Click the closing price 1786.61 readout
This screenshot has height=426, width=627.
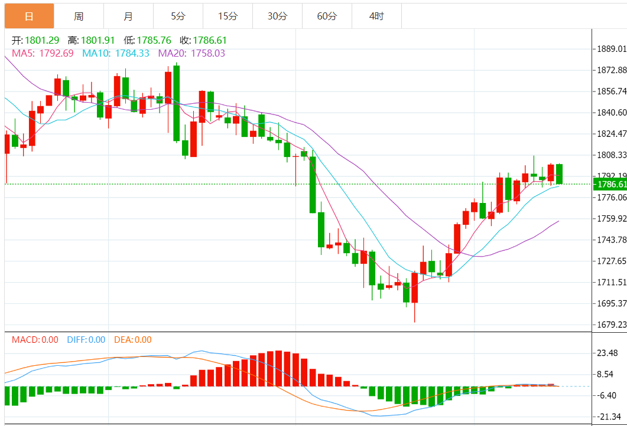[210, 40]
